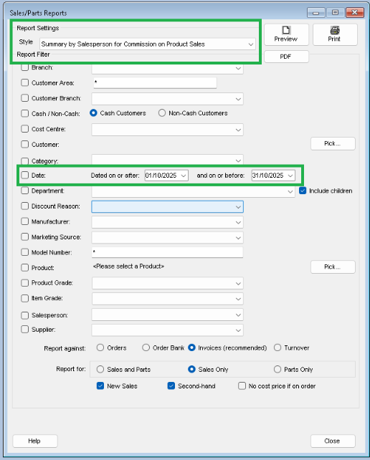Image resolution: width=370 pixels, height=460 pixels.
Task: Open the Help button at bottom left
Action: coord(35,441)
